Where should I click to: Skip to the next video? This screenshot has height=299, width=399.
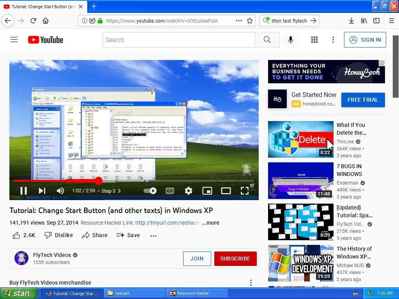(x=42, y=191)
